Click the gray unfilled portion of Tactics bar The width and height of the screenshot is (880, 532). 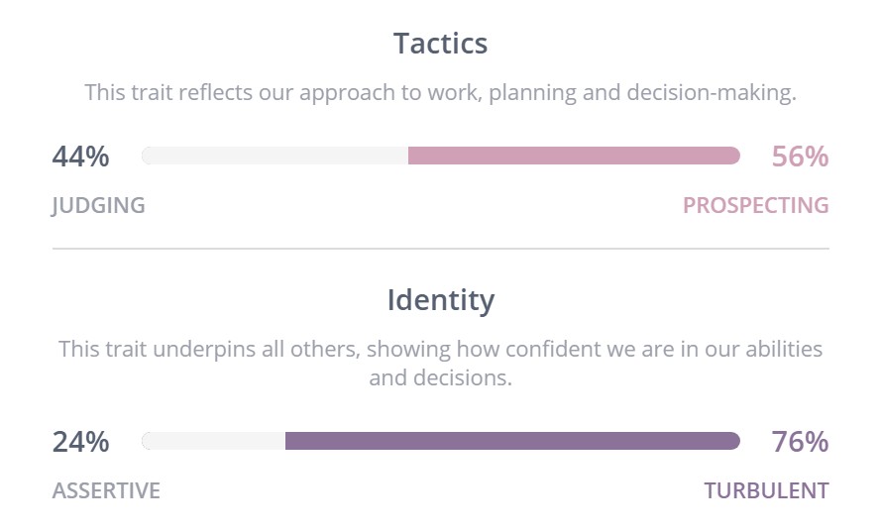click(x=275, y=156)
